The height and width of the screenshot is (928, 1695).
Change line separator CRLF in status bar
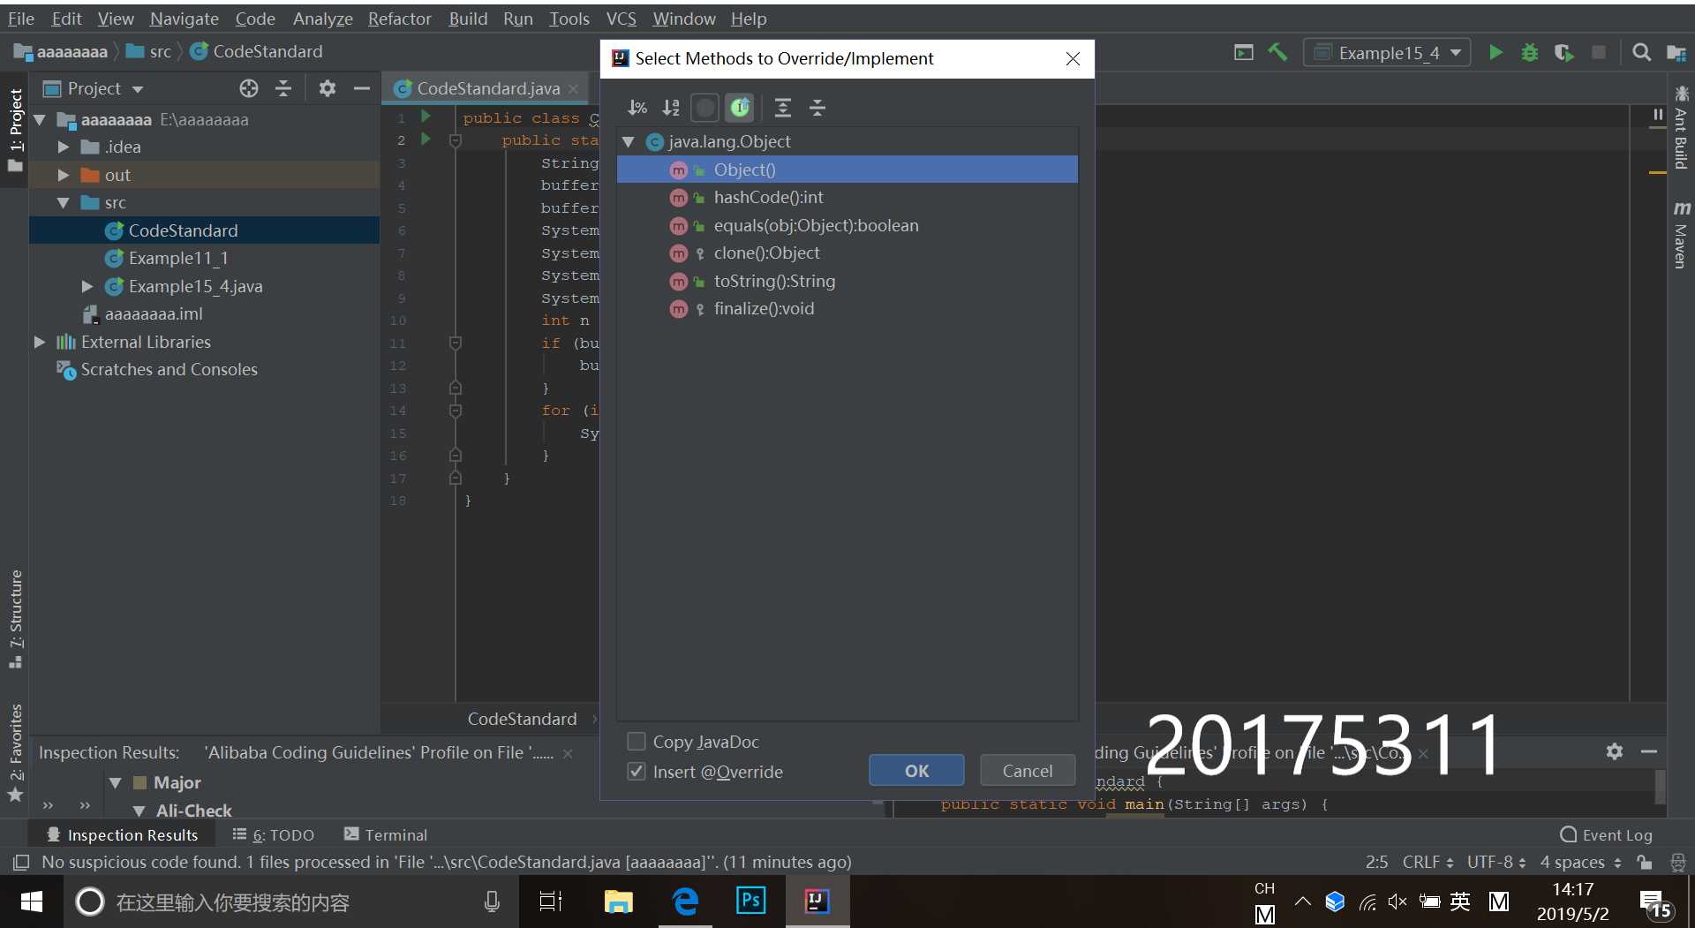[1428, 862]
